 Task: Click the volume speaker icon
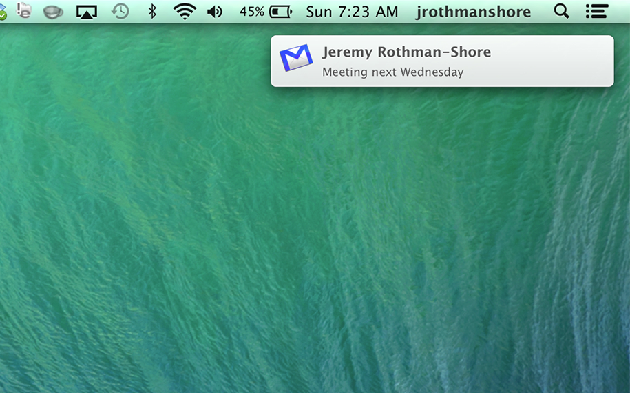(x=215, y=12)
